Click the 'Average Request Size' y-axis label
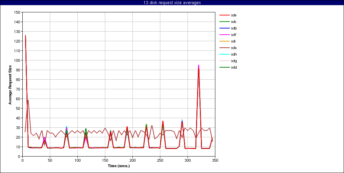 tap(10, 84)
